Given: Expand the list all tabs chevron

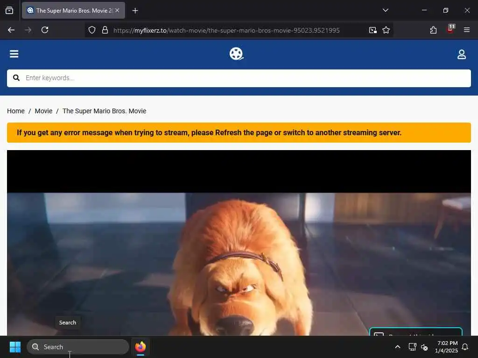Looking at the screenshot, I should coord(385,10).
